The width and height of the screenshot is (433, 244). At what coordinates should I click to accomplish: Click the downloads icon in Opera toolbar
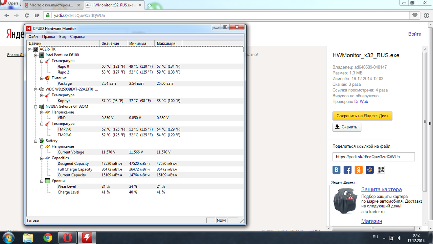426,15
